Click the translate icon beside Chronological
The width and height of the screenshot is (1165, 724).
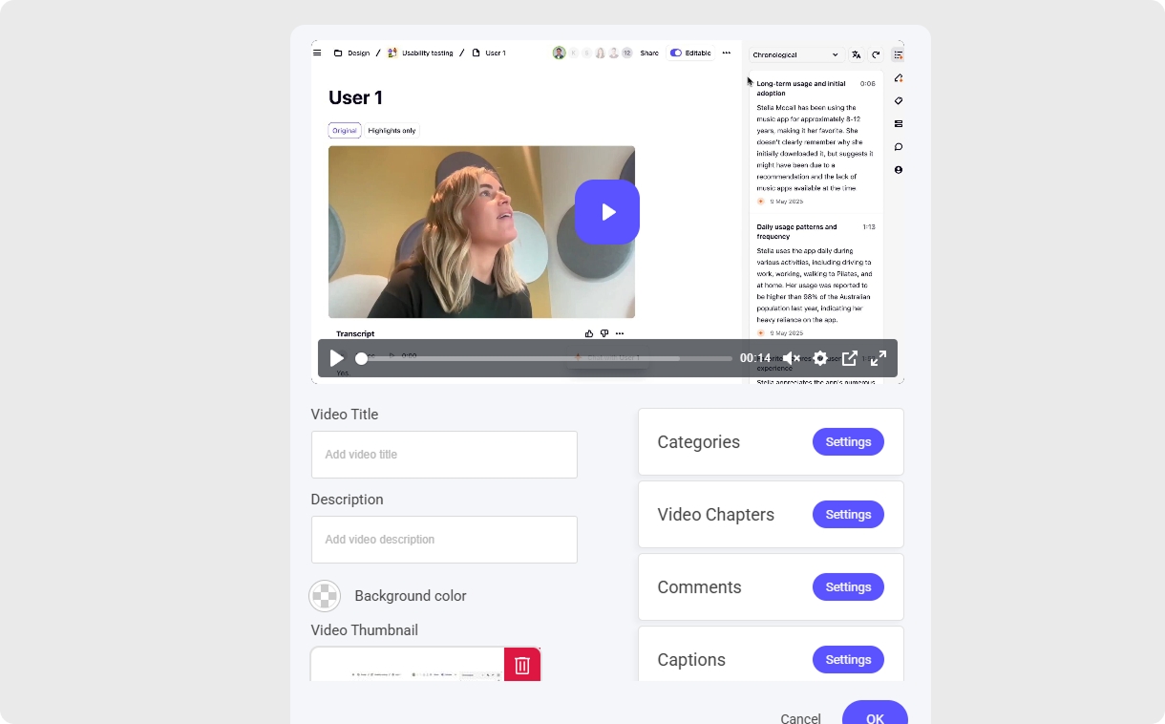point(857,55)
